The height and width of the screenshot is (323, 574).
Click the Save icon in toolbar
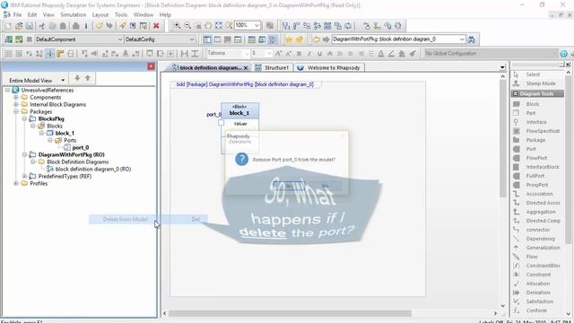point(30,26)
